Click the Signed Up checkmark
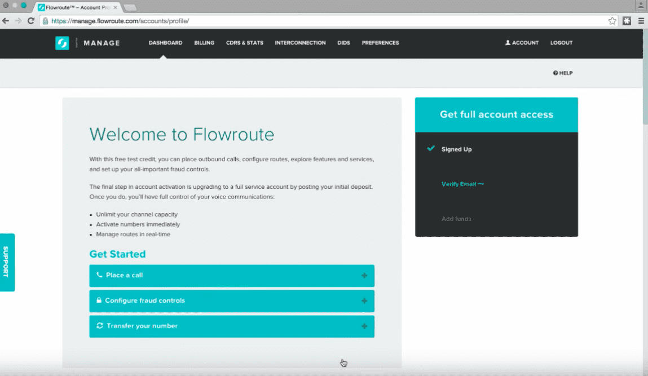Image resolution: width=648 pixels, height=376 pixels. coord(431,149)
